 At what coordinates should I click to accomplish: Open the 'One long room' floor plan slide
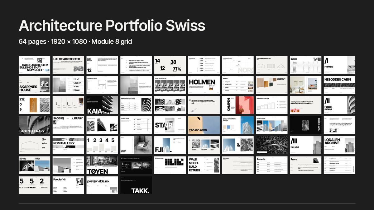click(102, 85)
